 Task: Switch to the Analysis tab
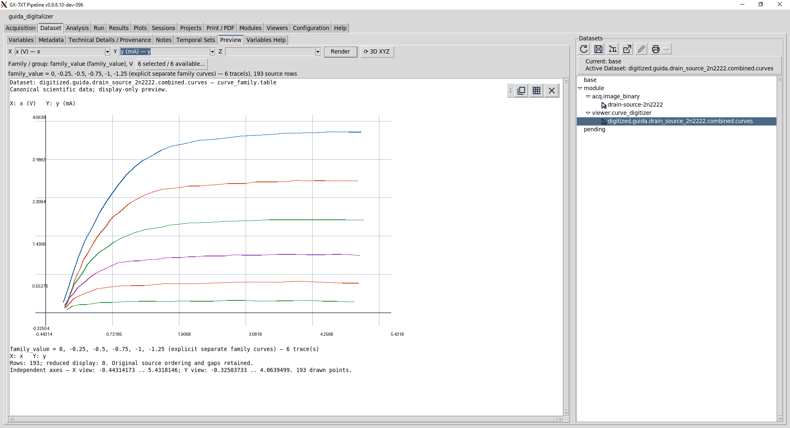pyautogui.click(x=77, y=28)
